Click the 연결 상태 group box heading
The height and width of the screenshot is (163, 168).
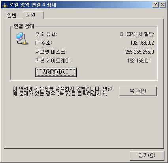pyautogui.click(x=24, y=26)
